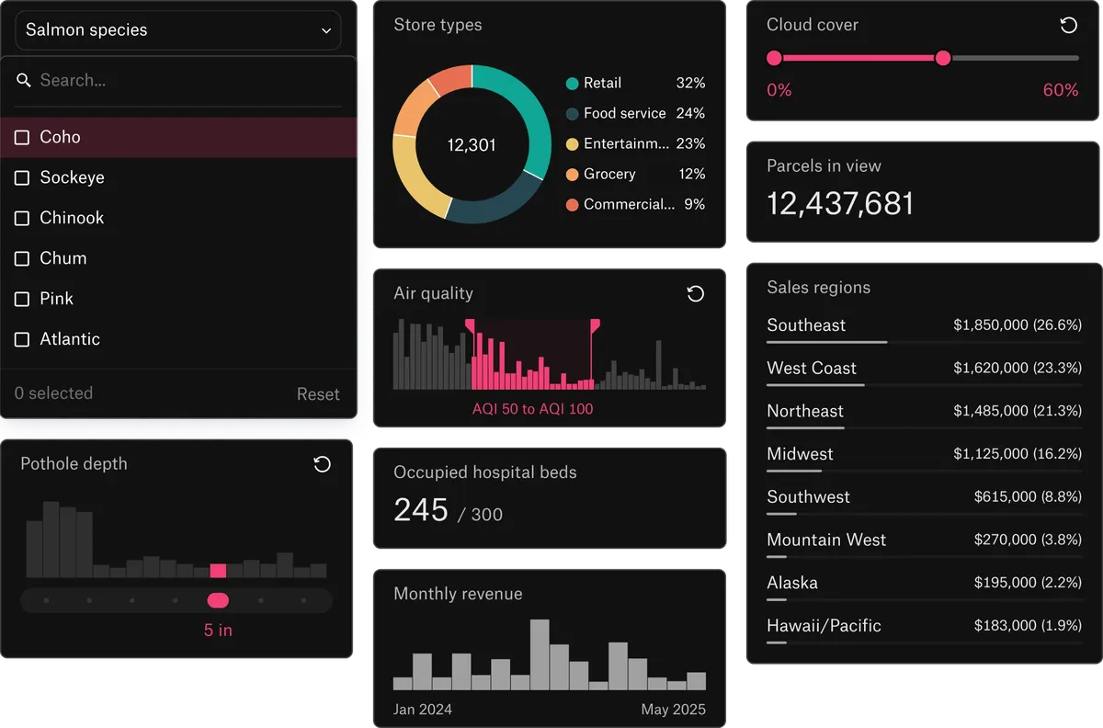The width and height of the screenshot is (1103, 728).
Task: Reset the Pothole depth filter
Action: tap(323, 464)
